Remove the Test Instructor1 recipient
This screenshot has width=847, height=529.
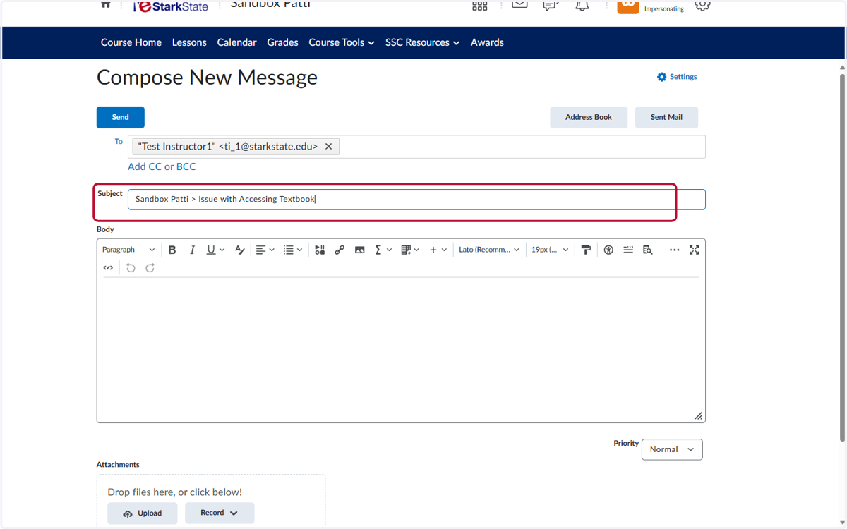pyautogui.click(x=328, y=147)
